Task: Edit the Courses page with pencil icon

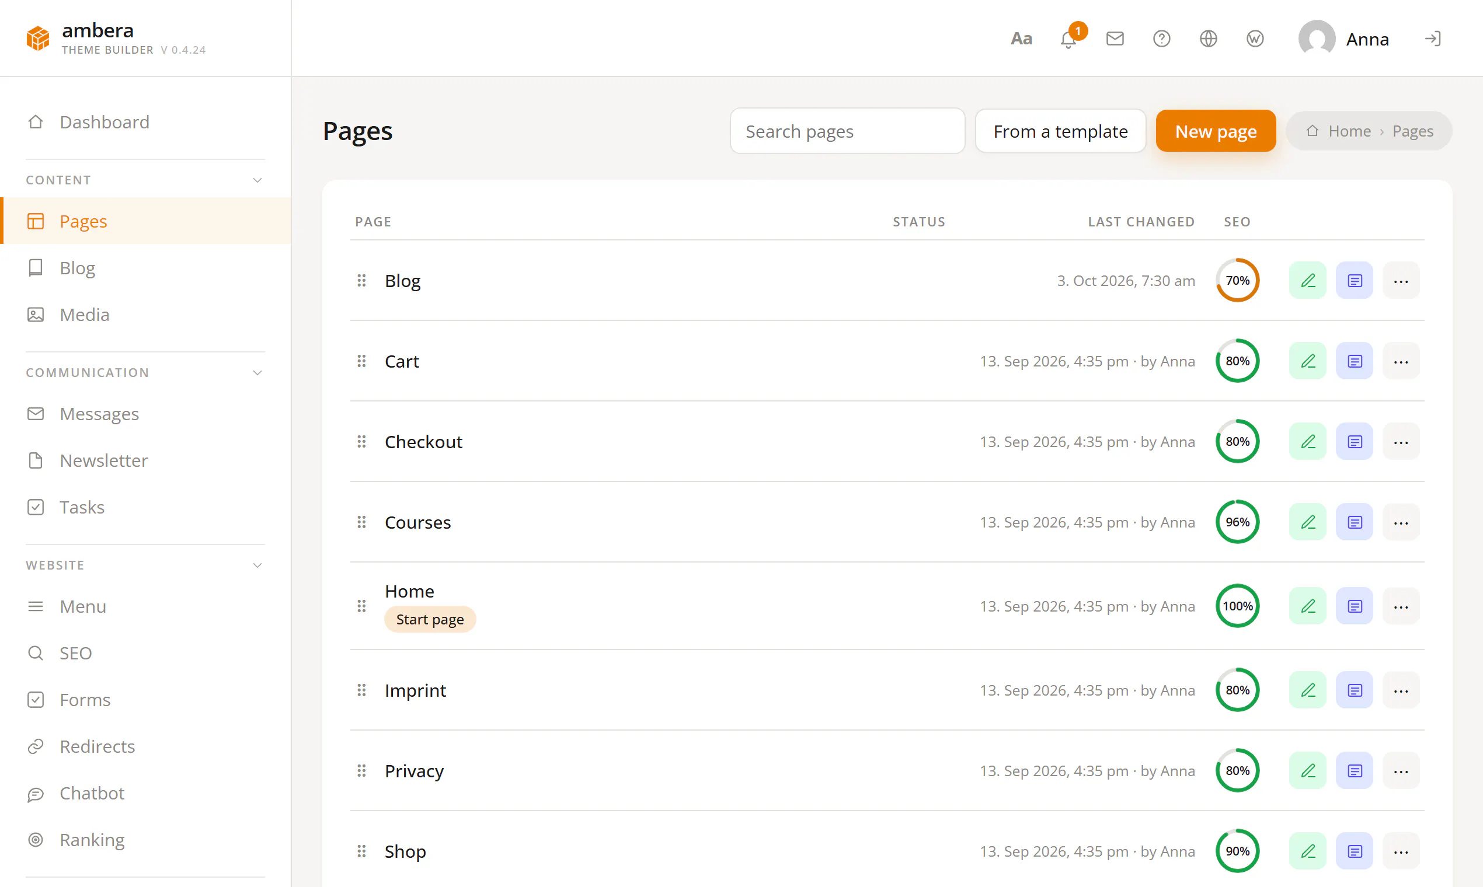Action: click(1308, 522)
